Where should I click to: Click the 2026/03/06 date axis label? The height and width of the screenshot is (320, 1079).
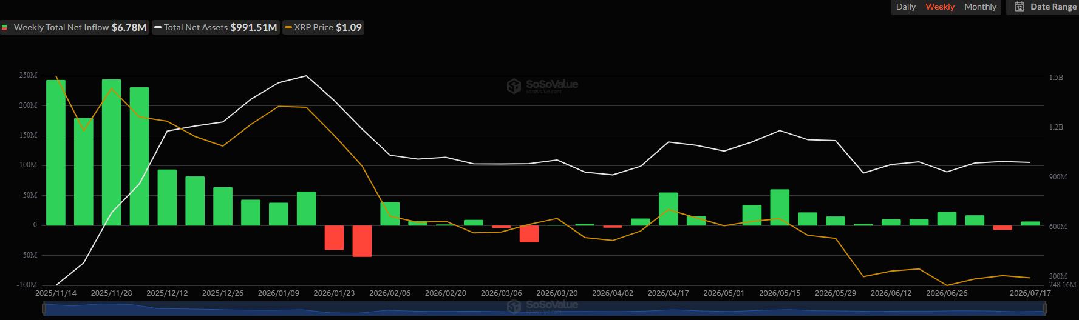click(x=501, y=293)
